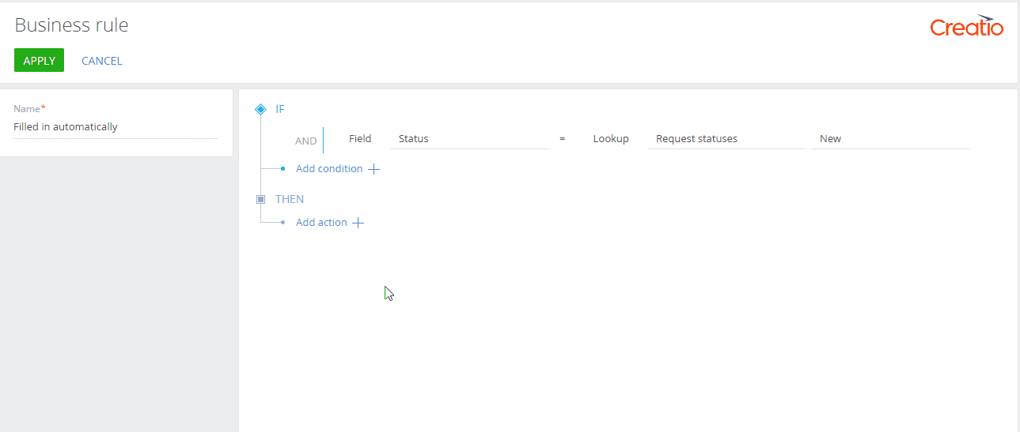The height and width of the screenshot is (432, 1020).
Task: Cancel the business rule editing
Action: pyautogui.click(x=102, y=61)
